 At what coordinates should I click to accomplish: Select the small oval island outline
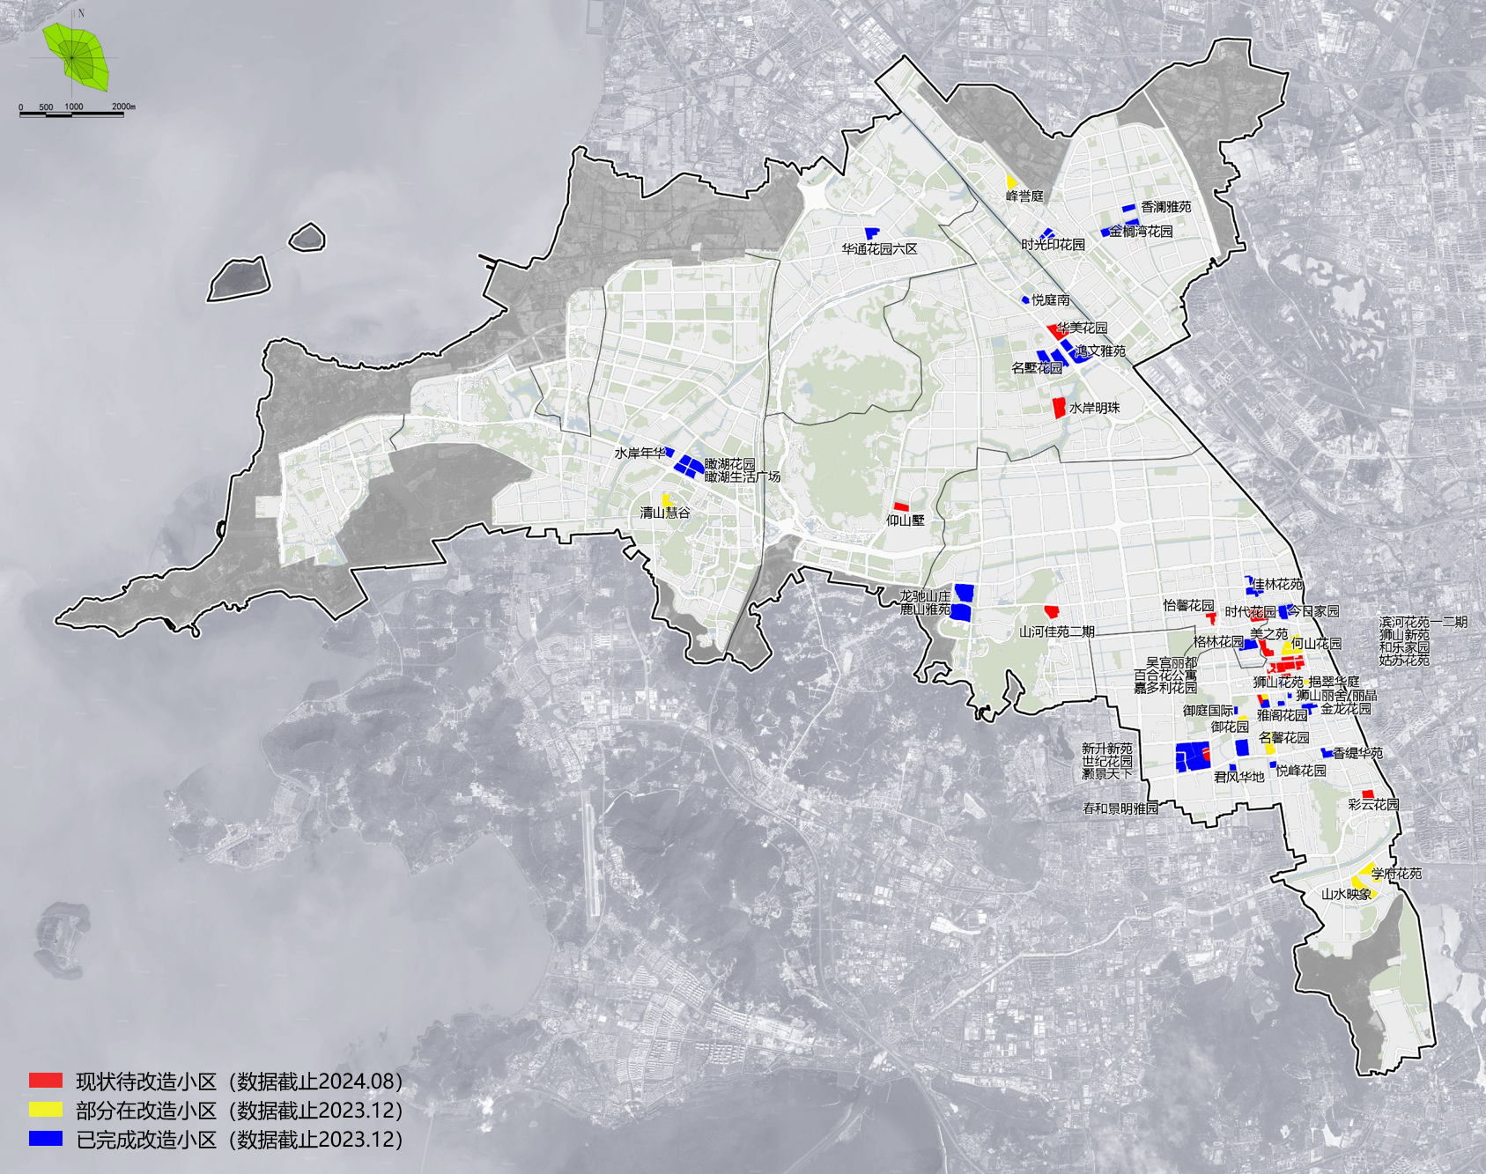click(307, 237)
